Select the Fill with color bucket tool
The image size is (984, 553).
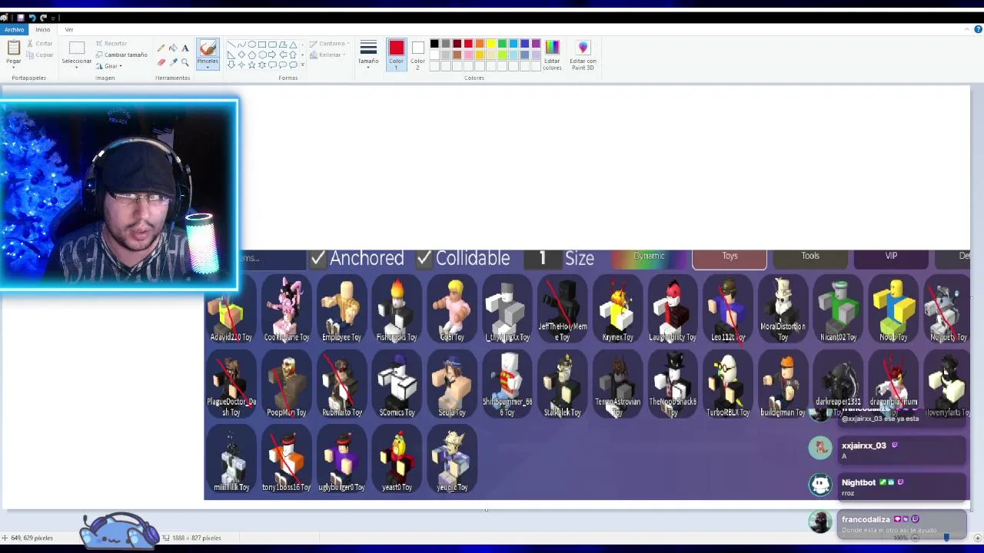[x=173, y=48]
